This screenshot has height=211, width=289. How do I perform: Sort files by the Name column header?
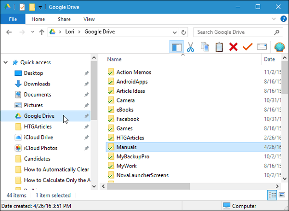coord(114,59)
